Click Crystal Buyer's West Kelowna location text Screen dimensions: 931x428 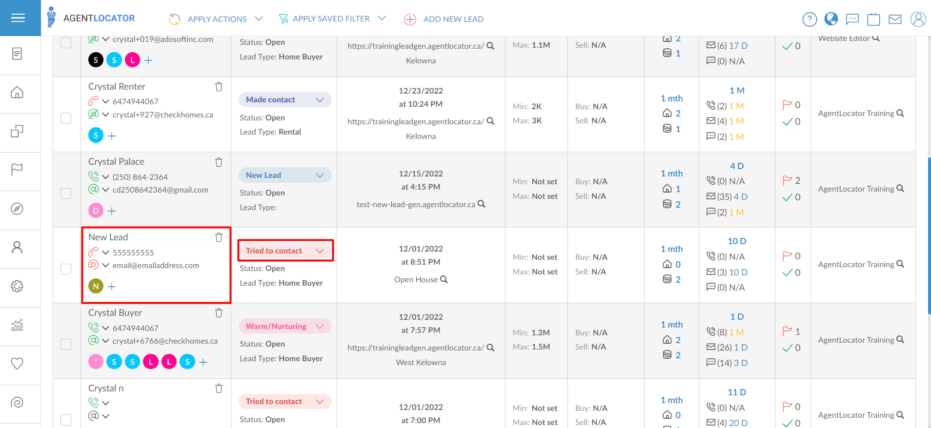[421, 363]
